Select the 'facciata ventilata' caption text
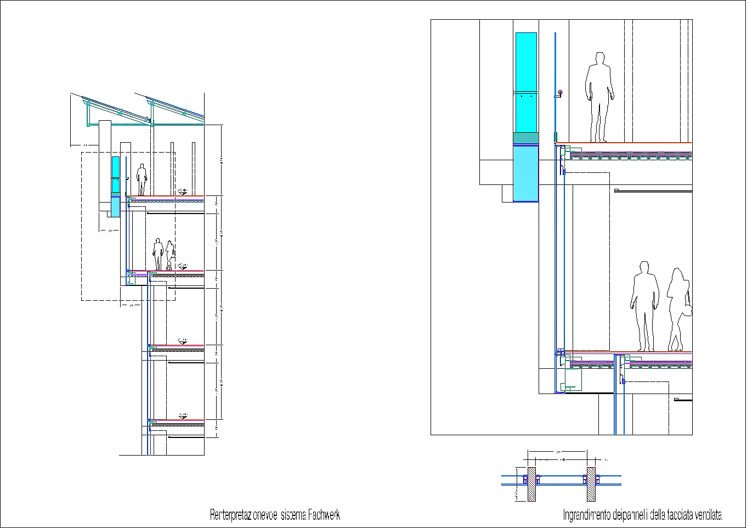 click(642, 515)
